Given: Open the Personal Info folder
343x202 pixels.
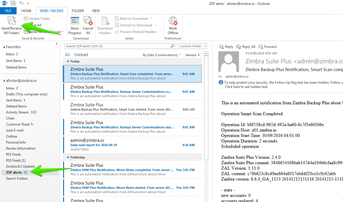Looking at the screenshot, I should [x=16, y=142].
